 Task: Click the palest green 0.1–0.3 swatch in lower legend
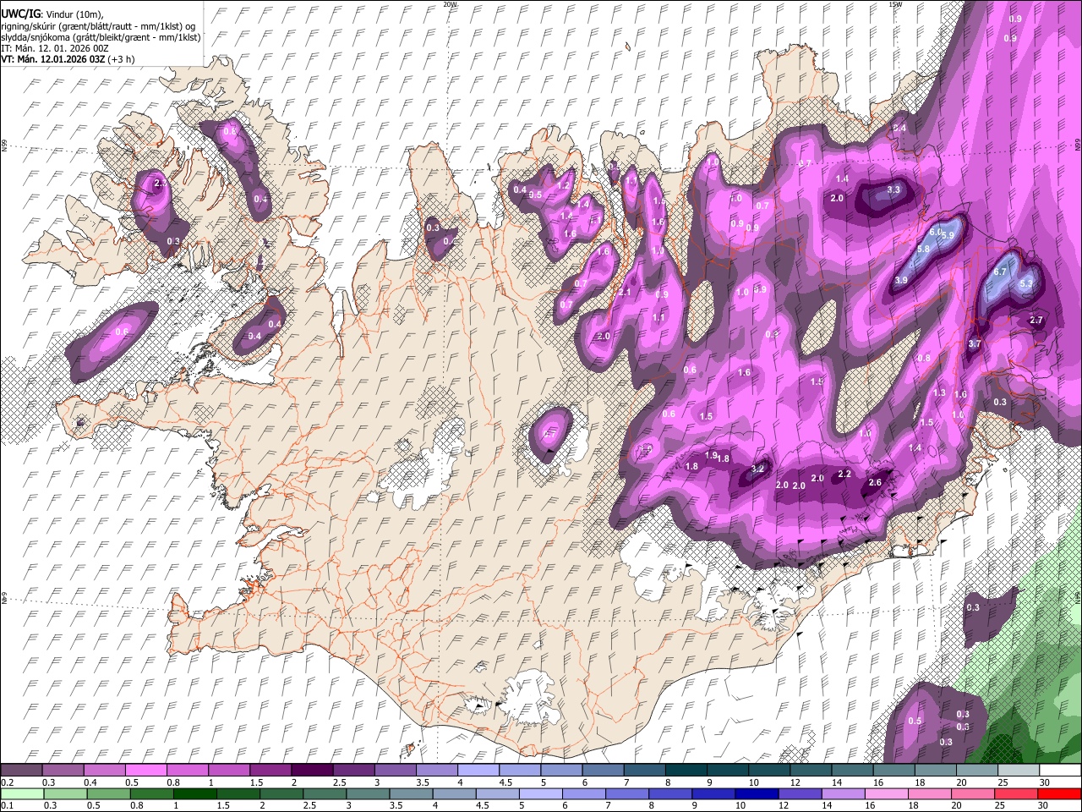click(x=22, y=793)
